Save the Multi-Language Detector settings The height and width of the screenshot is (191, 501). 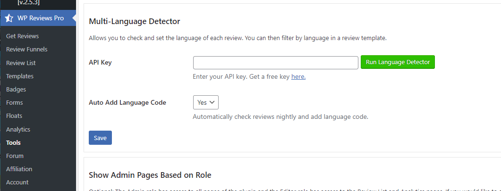coord(100,138)
